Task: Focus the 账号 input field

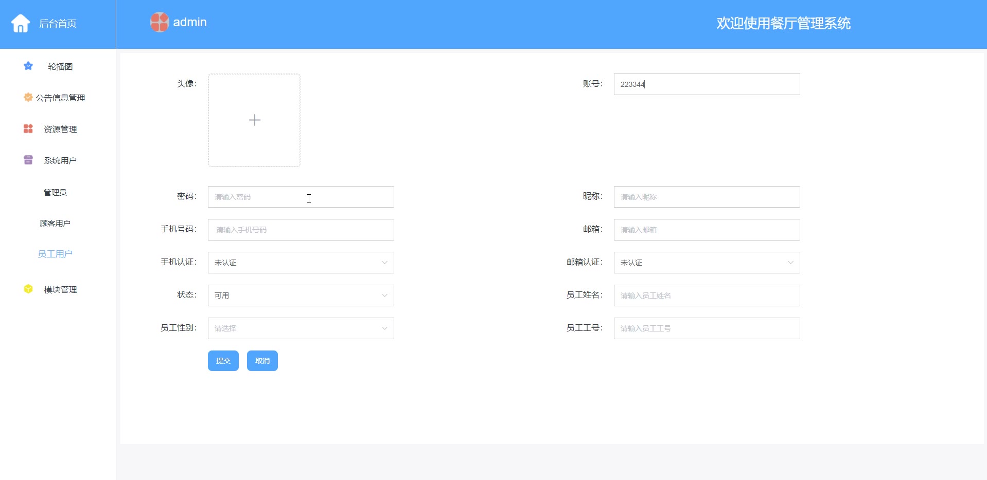Action: pyautogui.click(x=707, y=84)
